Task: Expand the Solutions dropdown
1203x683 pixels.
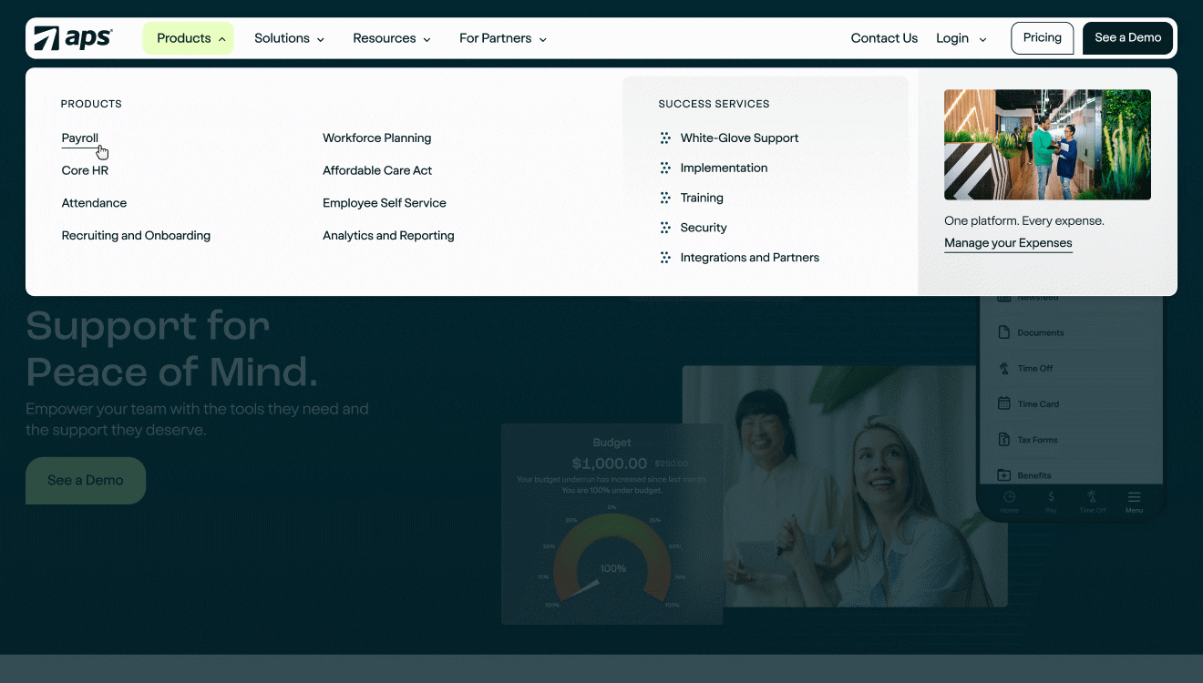Action: pos(289,38)
